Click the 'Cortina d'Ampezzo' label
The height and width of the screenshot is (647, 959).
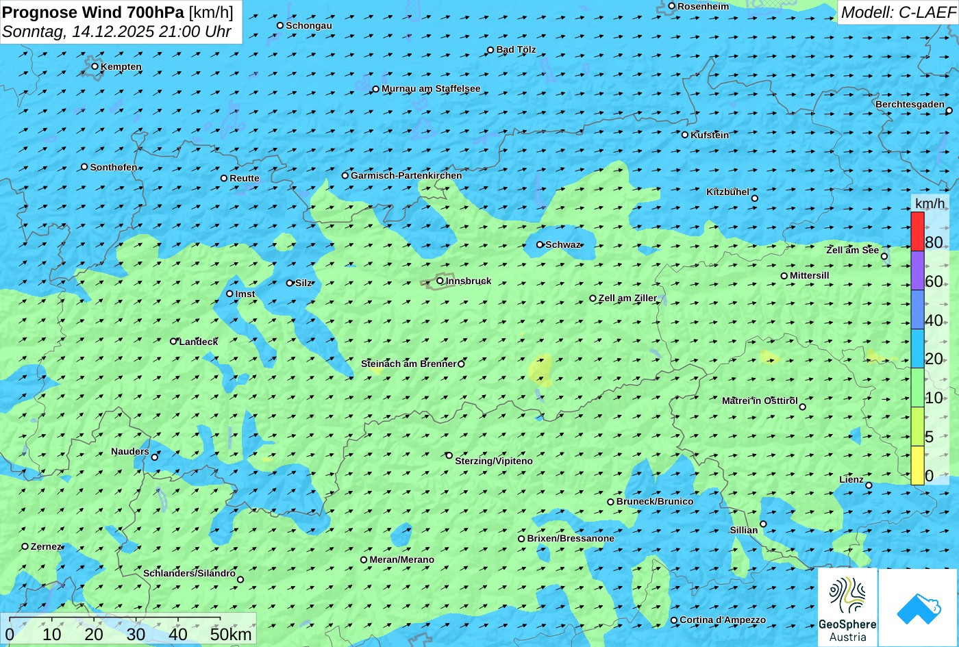tap(723, 620)
